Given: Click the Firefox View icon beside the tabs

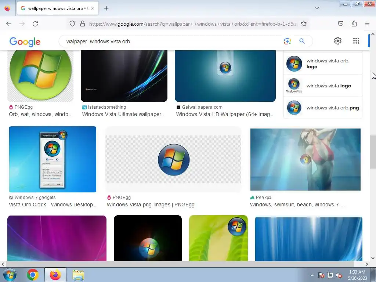Looking at the screenshot, I should [7, 8].
